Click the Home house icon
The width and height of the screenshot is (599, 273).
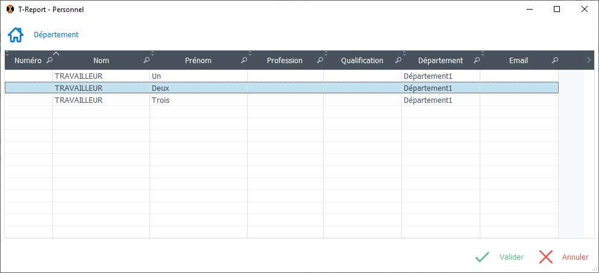[x=16, y=35]
